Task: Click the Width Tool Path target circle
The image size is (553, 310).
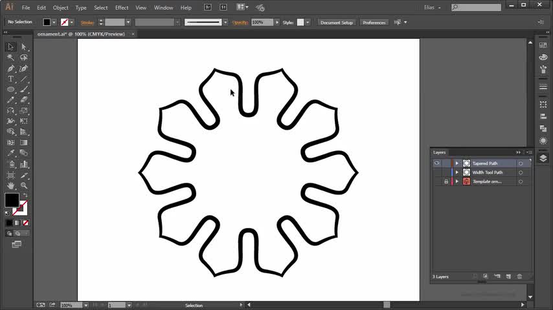Action: (521, 172)
